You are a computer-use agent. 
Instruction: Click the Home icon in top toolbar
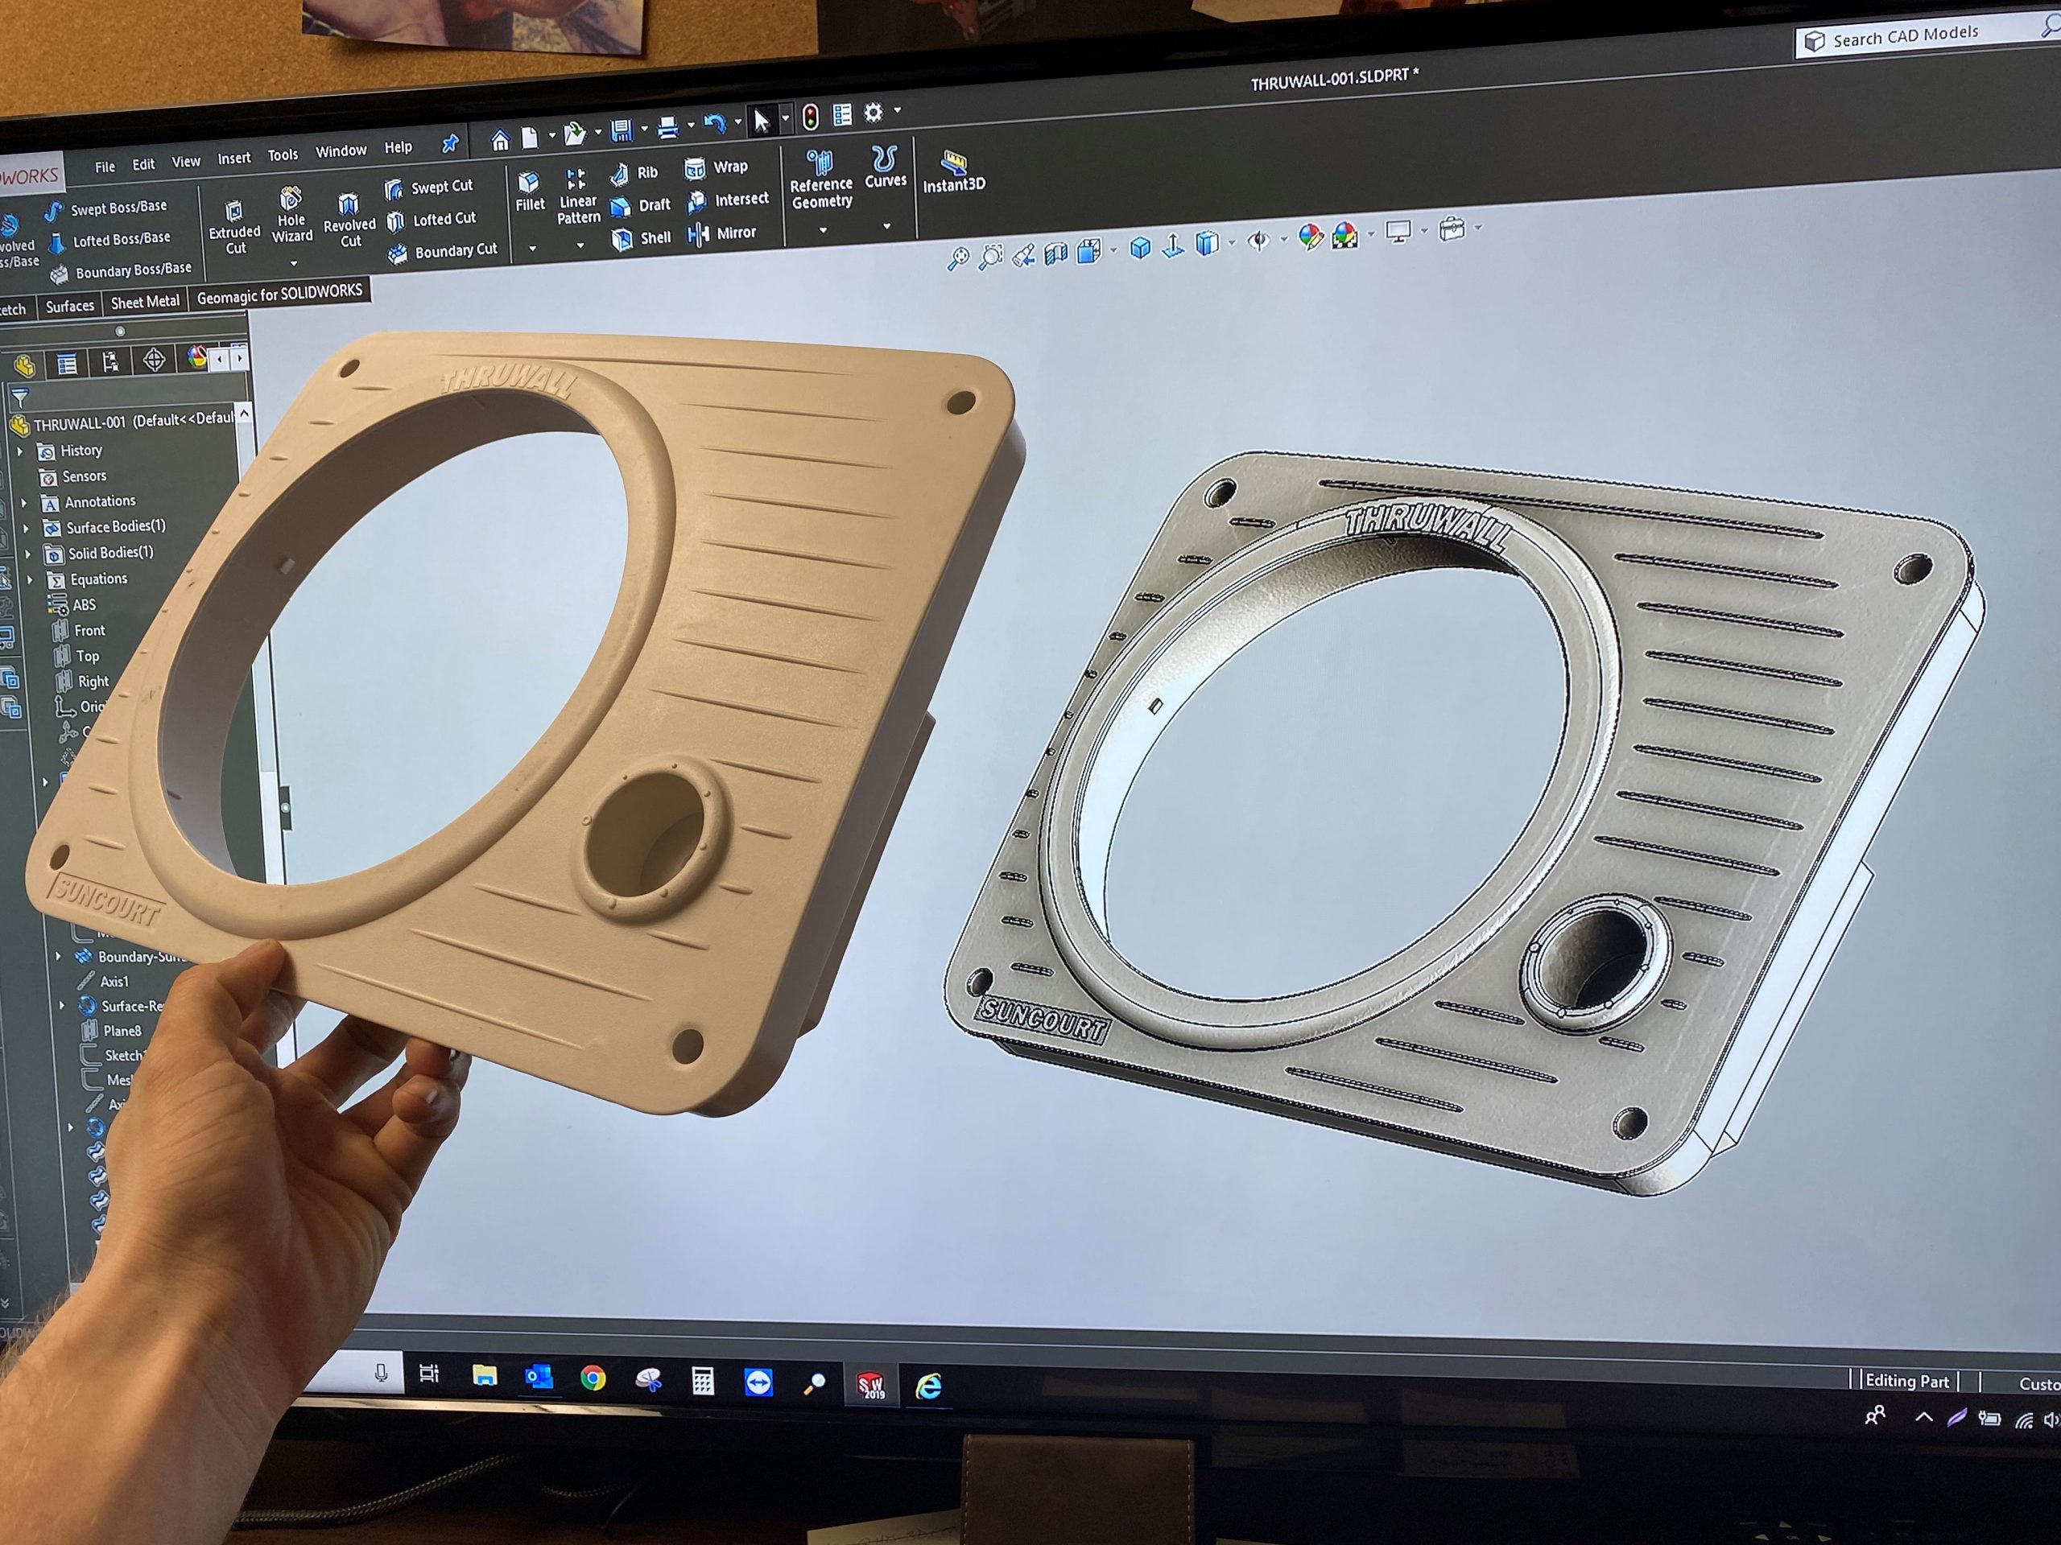click(500, 140)
